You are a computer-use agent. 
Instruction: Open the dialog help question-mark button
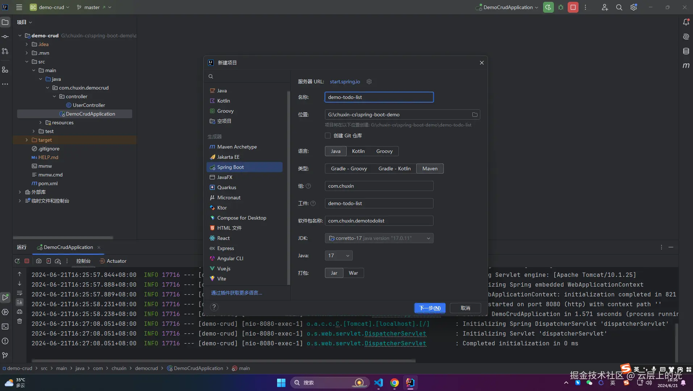point(214,307)
